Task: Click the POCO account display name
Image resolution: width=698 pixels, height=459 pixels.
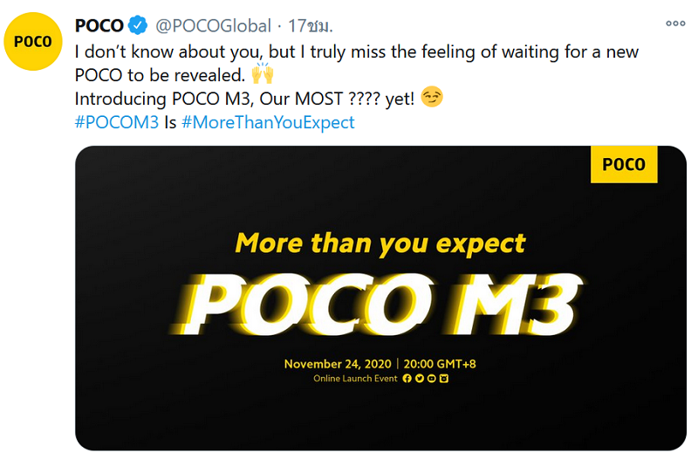Action: pos(99,26)
